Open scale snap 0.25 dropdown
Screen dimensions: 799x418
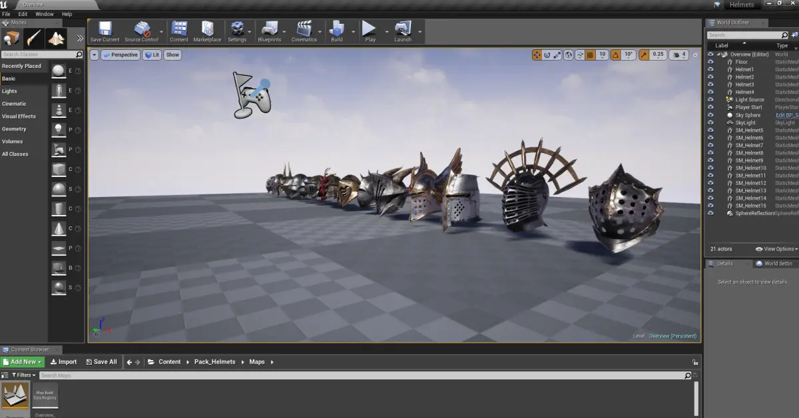658,55
